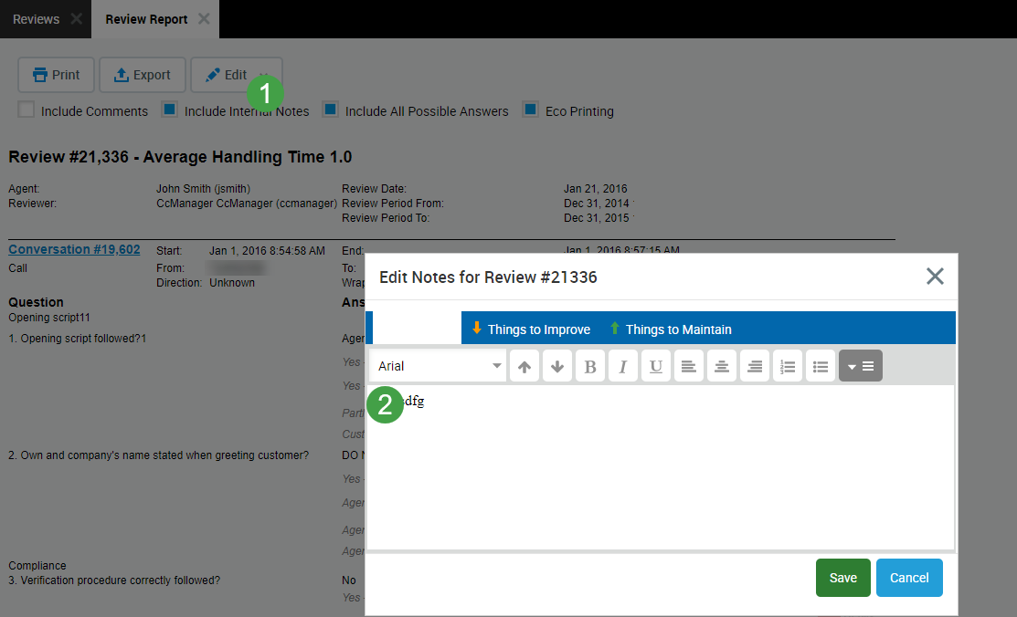This screenshot has height=617, width=1017.
Task: Toggle the Eco Printing checkbox
Action: point(531,110)
